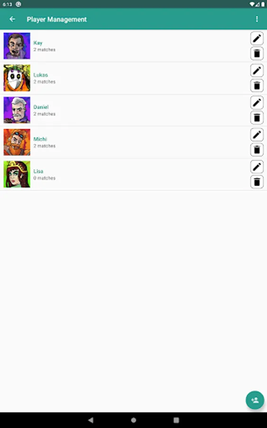267x428 pixels.
Task: Open recent apps square button
Action: pos(176,420)
